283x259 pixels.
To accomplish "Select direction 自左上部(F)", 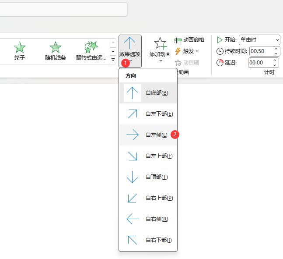I will 148,156.
